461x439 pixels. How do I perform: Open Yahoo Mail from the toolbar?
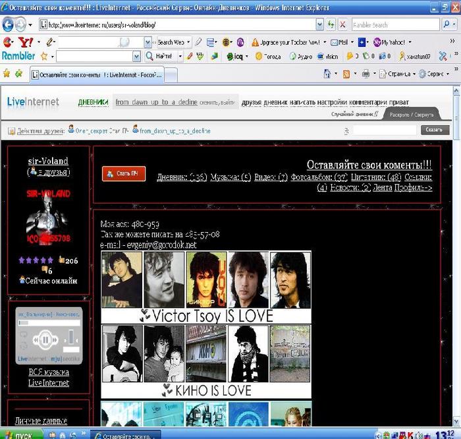[339, 43]
